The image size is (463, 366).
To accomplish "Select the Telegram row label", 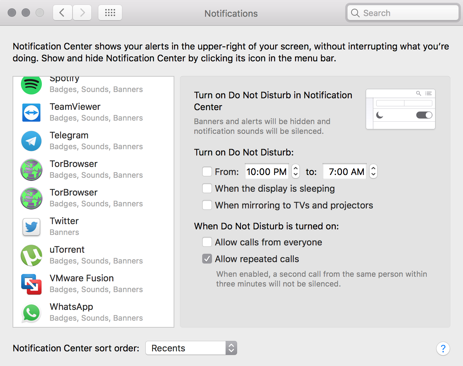I will [x=69, y=135].
